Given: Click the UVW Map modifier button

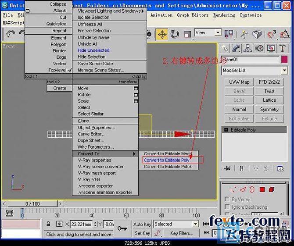Looking at the screenshot, I should (x=239, y=82).
